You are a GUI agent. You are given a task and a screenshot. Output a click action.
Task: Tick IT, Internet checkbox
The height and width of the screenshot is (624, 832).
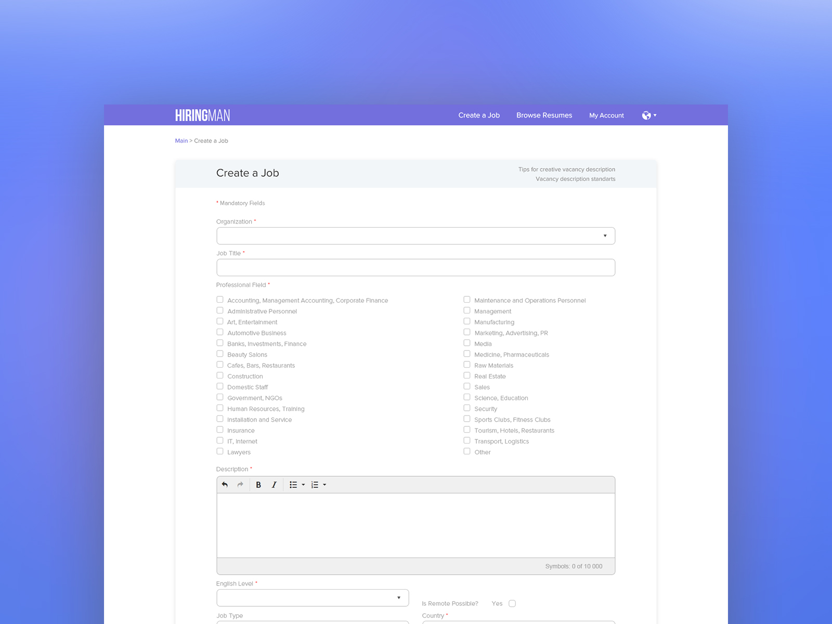tap(220, 440)
